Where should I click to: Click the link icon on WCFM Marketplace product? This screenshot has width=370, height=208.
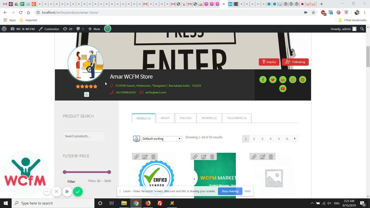195,157
